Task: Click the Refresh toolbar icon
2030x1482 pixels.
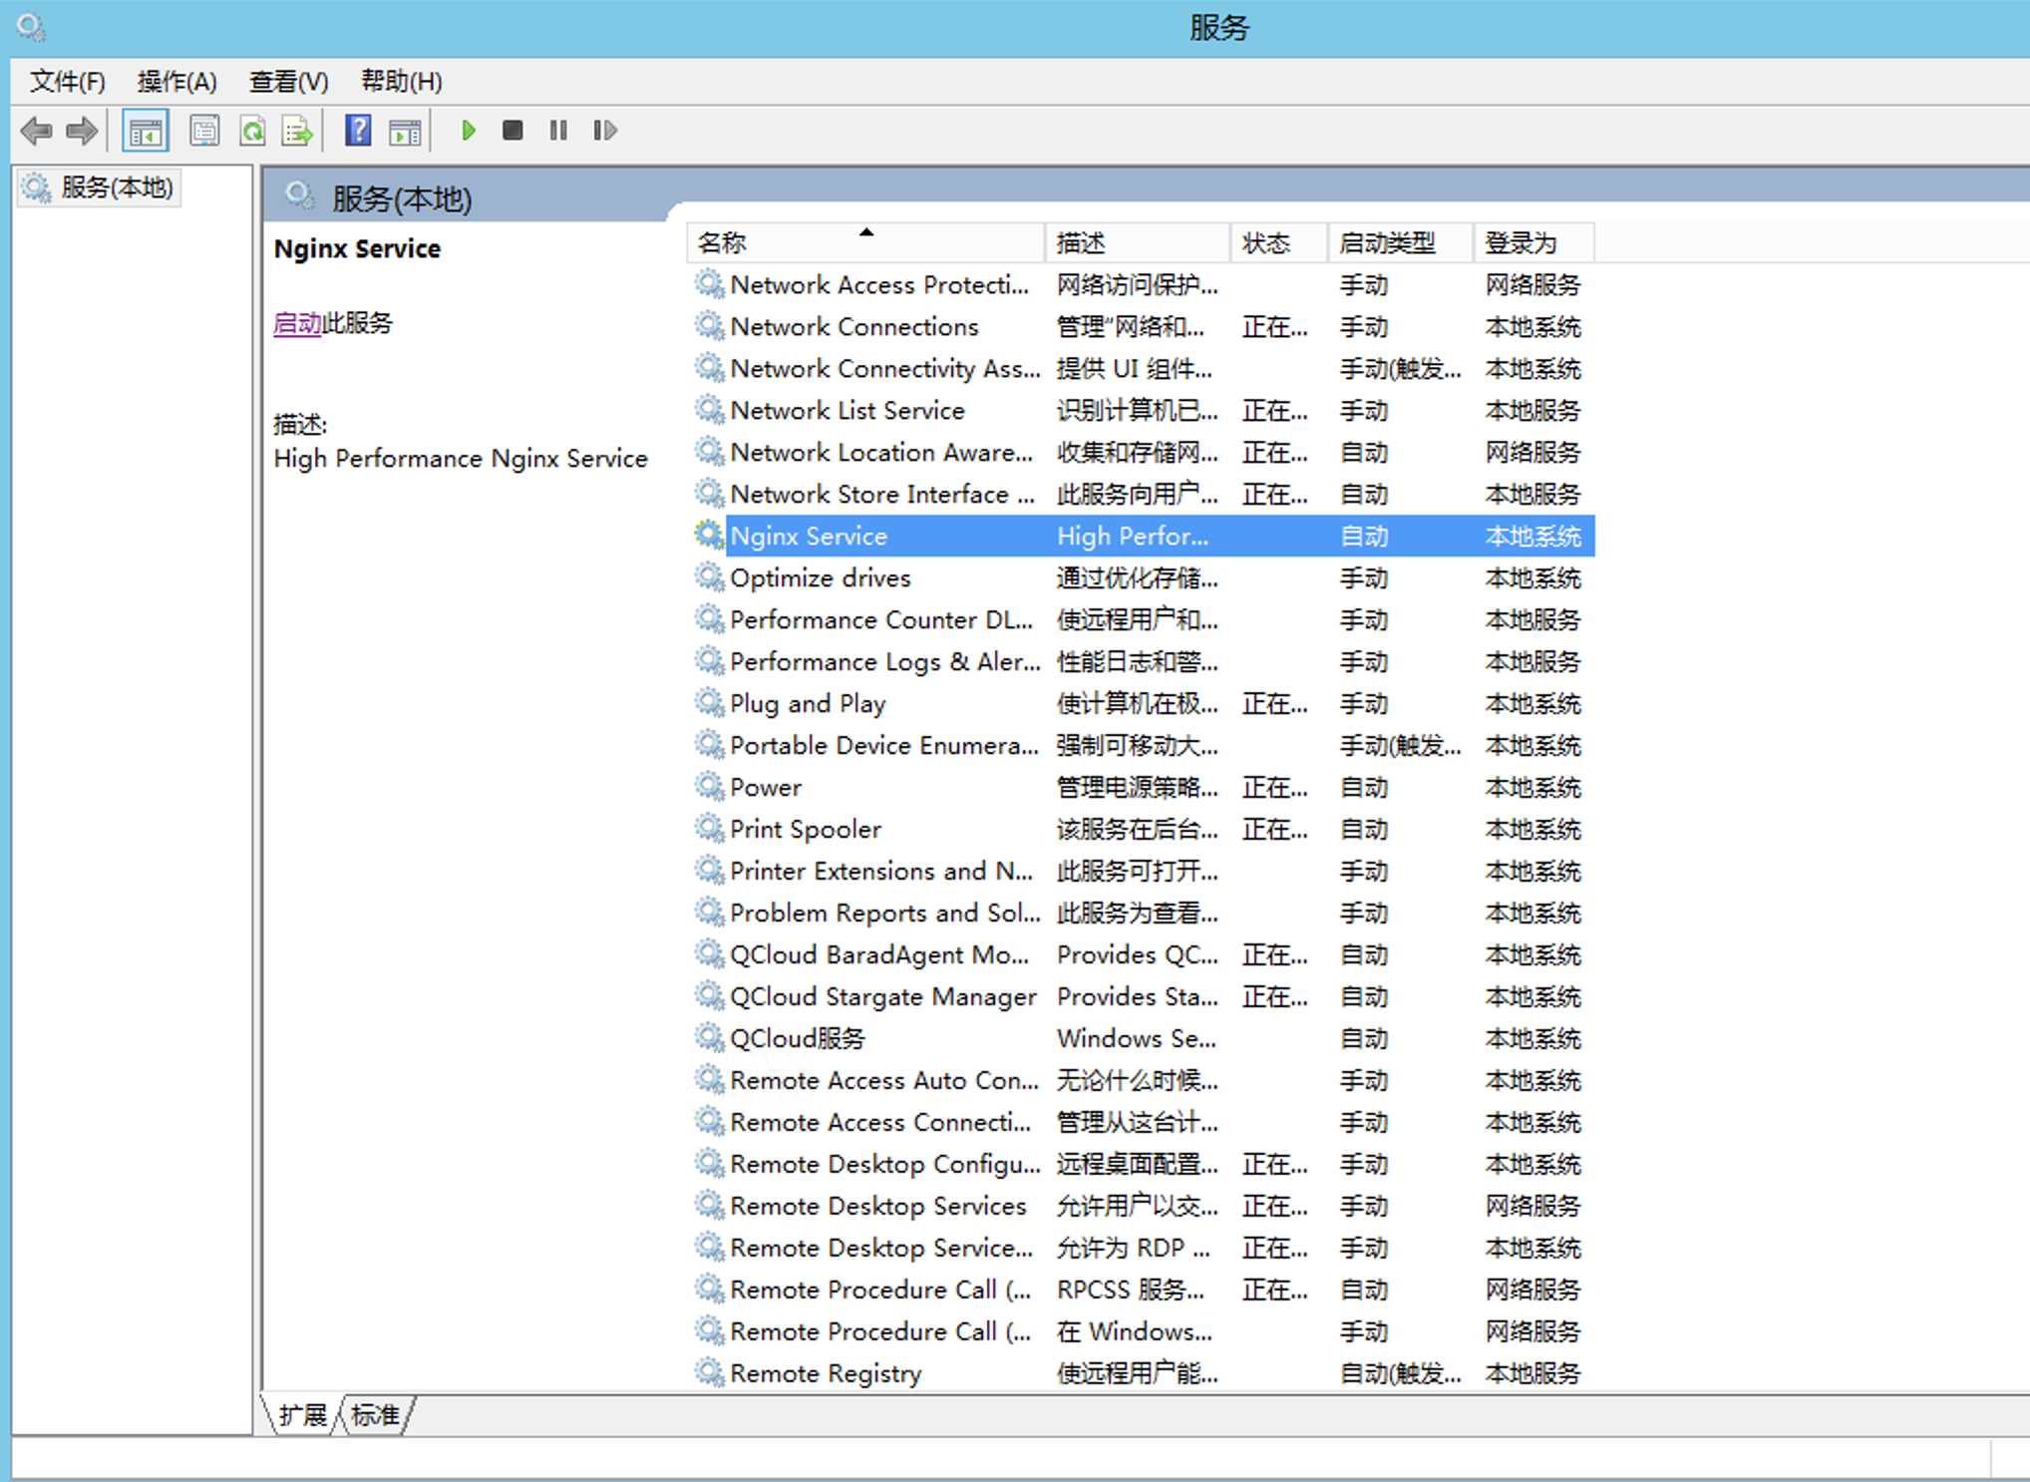Action: (x=252, y=131)
